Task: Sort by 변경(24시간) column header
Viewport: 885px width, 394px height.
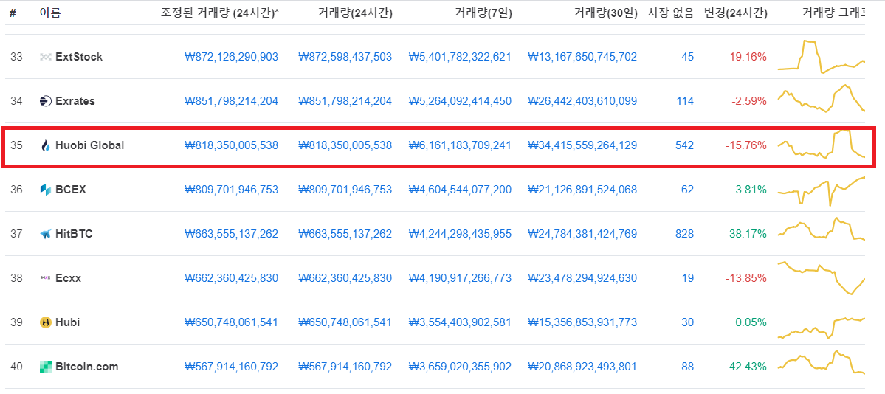Action: (x=736, y=13)
